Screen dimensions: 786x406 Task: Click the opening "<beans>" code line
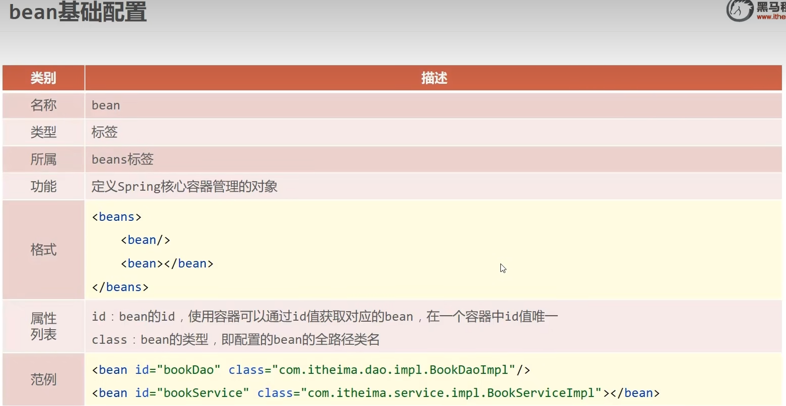coord(117,217)
